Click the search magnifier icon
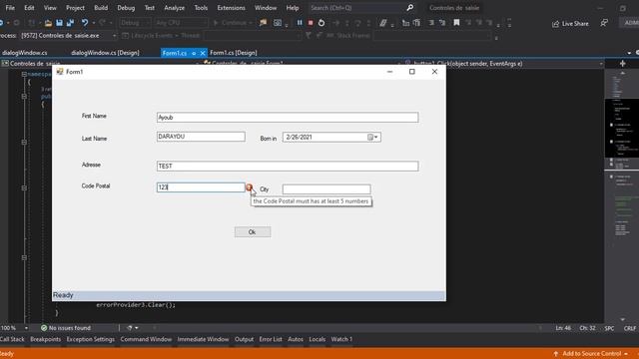This screenshot has width=639, height=359. [410, 8]
